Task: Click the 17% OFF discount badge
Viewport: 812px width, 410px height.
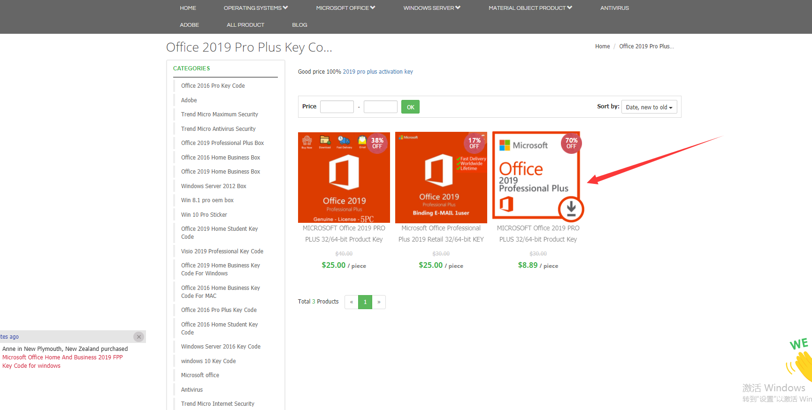Action: click(475, 143)
